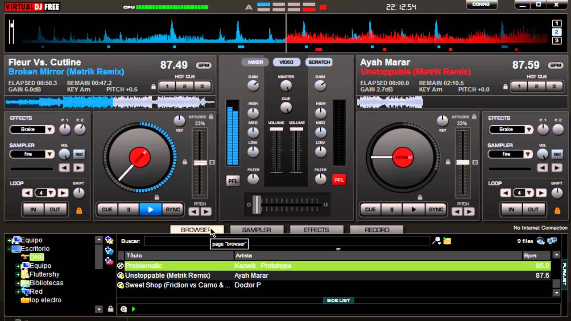Open the VIDEO mixer panel tab
The width and height of the screenshot is (571, 321).
pyautogui.click(x=286, y=62)
